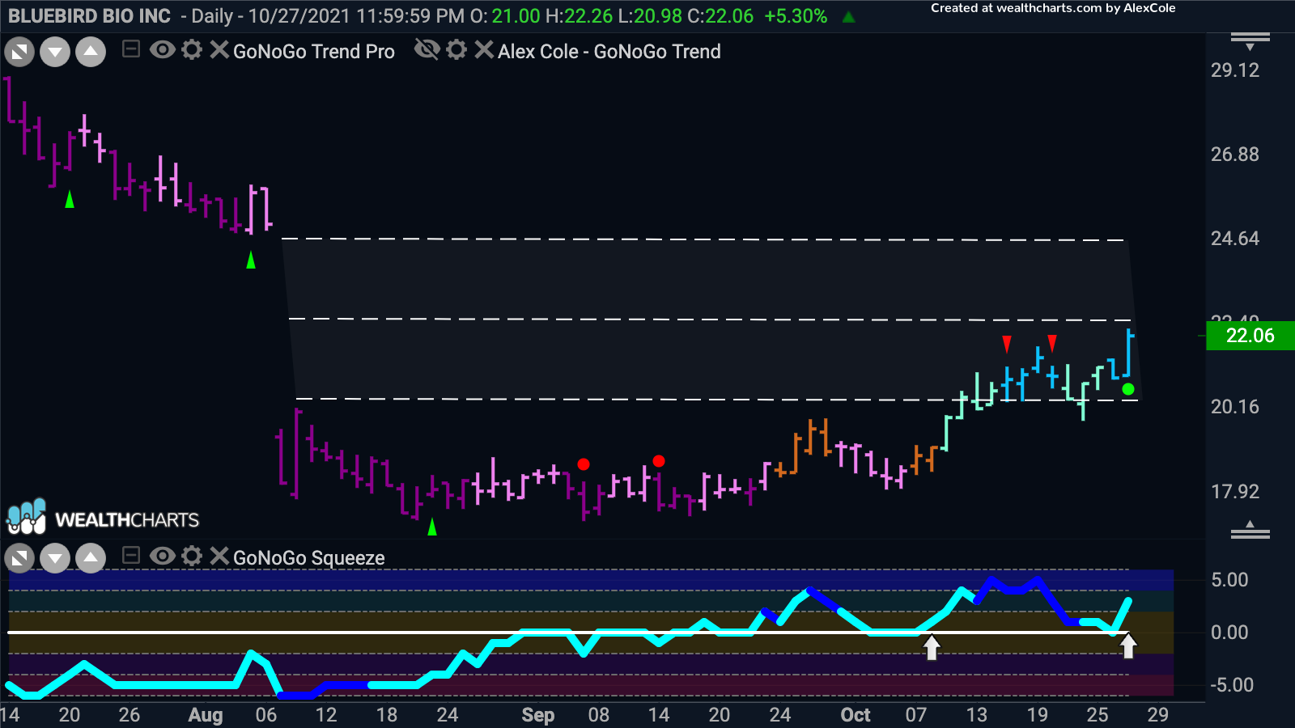Show Alex Cole - GoNoGo Trend via crossed eye
Screen dimensions: 1295x728
pyautogui.click(x=427, y=50)
